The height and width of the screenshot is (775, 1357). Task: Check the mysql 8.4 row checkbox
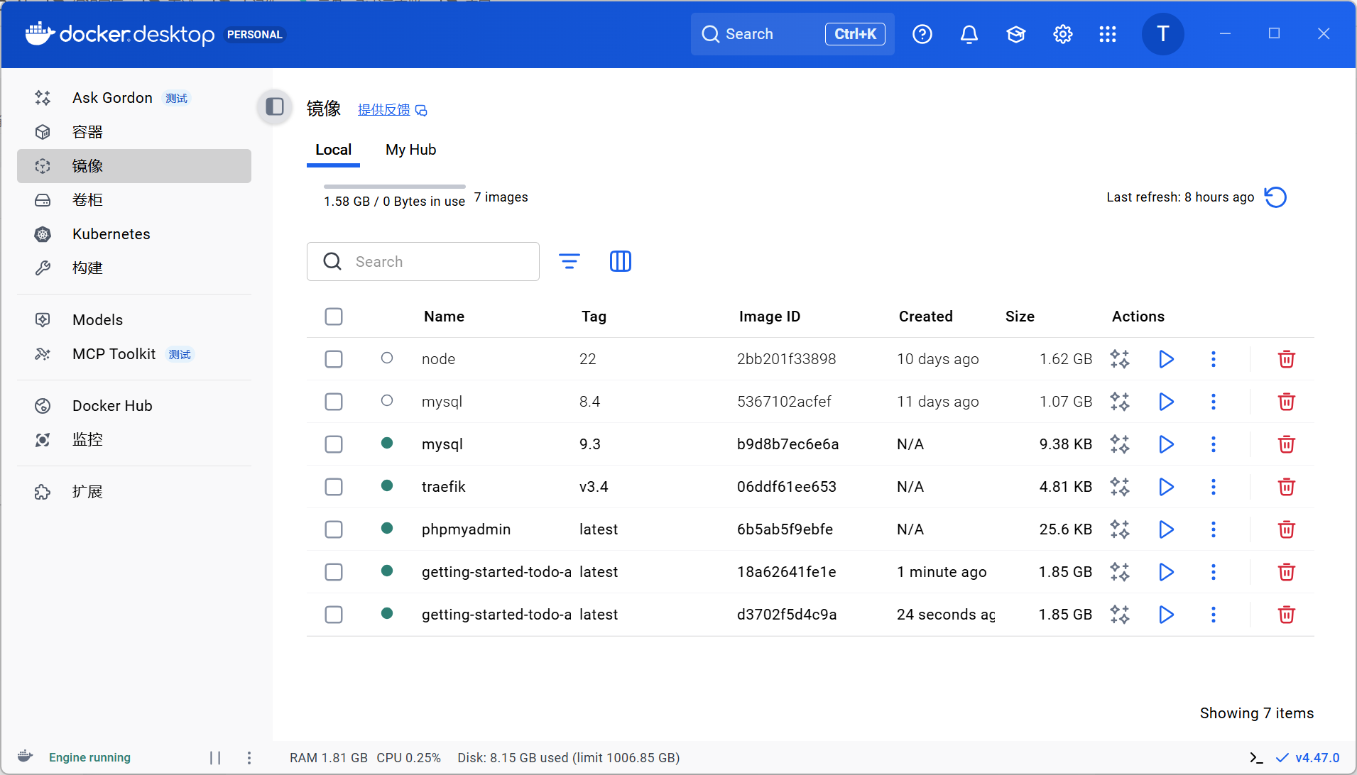coord(334,402)
